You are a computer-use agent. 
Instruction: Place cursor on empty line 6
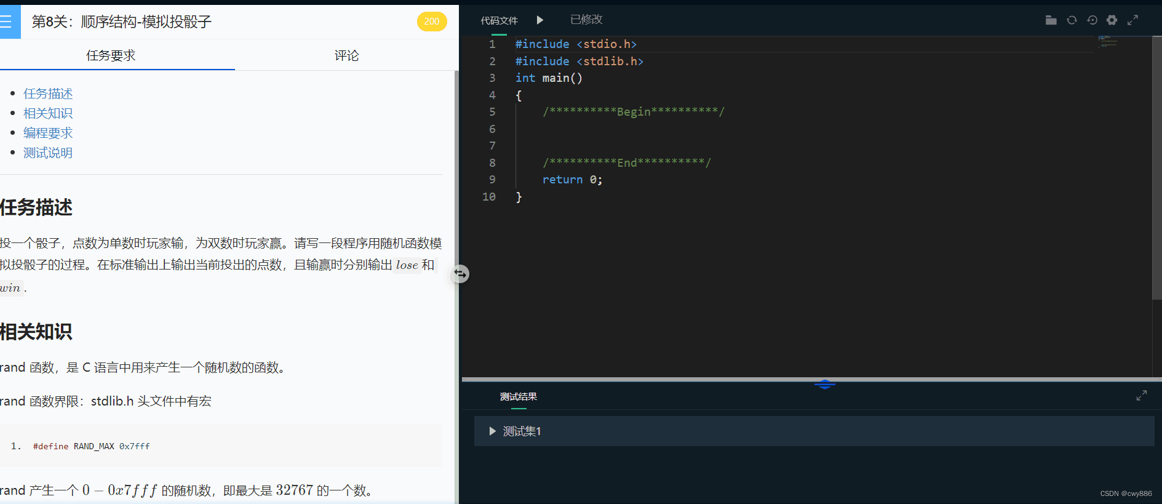pyautogui.click(x=803, y=129)
